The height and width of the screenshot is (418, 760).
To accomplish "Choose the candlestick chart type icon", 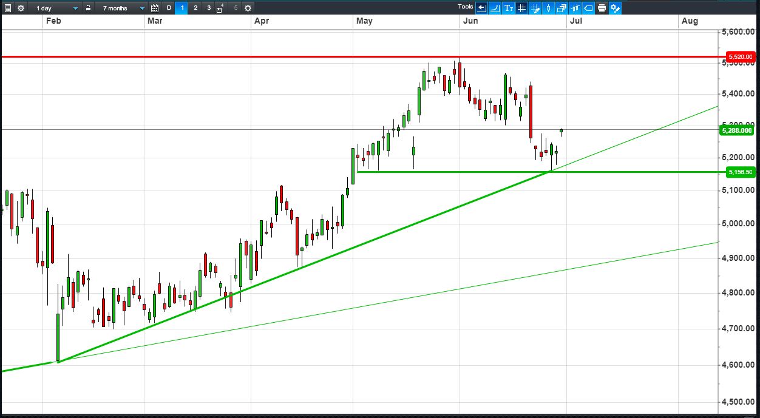I will point(548,8).
